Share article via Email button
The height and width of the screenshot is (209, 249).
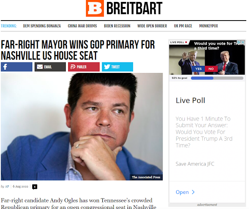click(50, 67)
